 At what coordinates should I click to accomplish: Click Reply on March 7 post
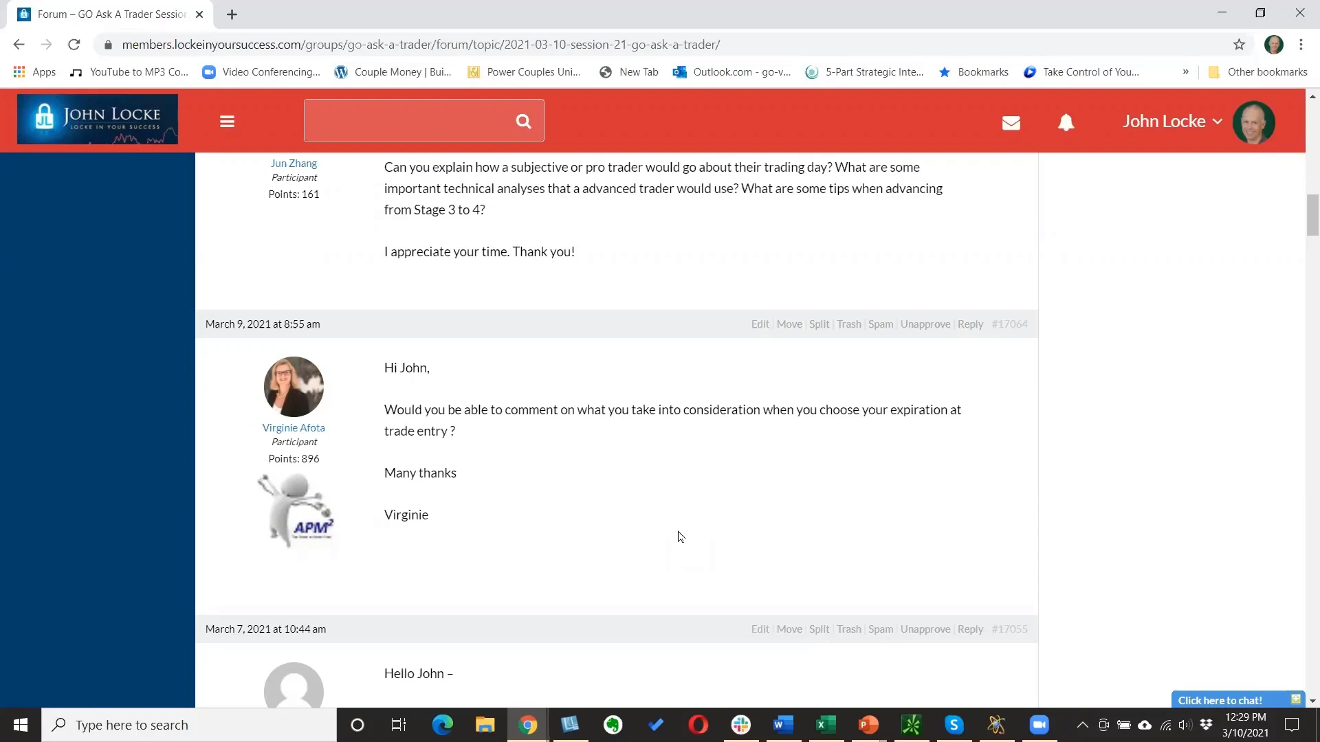tap(970, 629)
